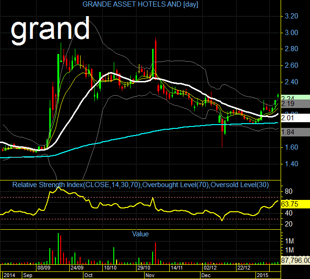Select the 2.40 price axis label
Screen dimensions: 310x279
point(291,82)
